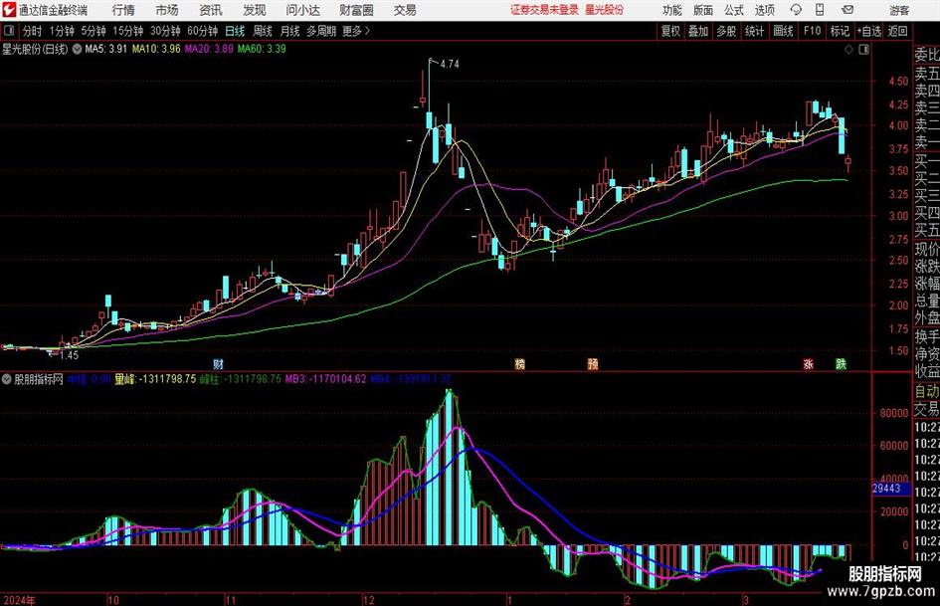Click the 量峰 indicator value label
Viewport: 940px width, 606px height.
[155, 379]
